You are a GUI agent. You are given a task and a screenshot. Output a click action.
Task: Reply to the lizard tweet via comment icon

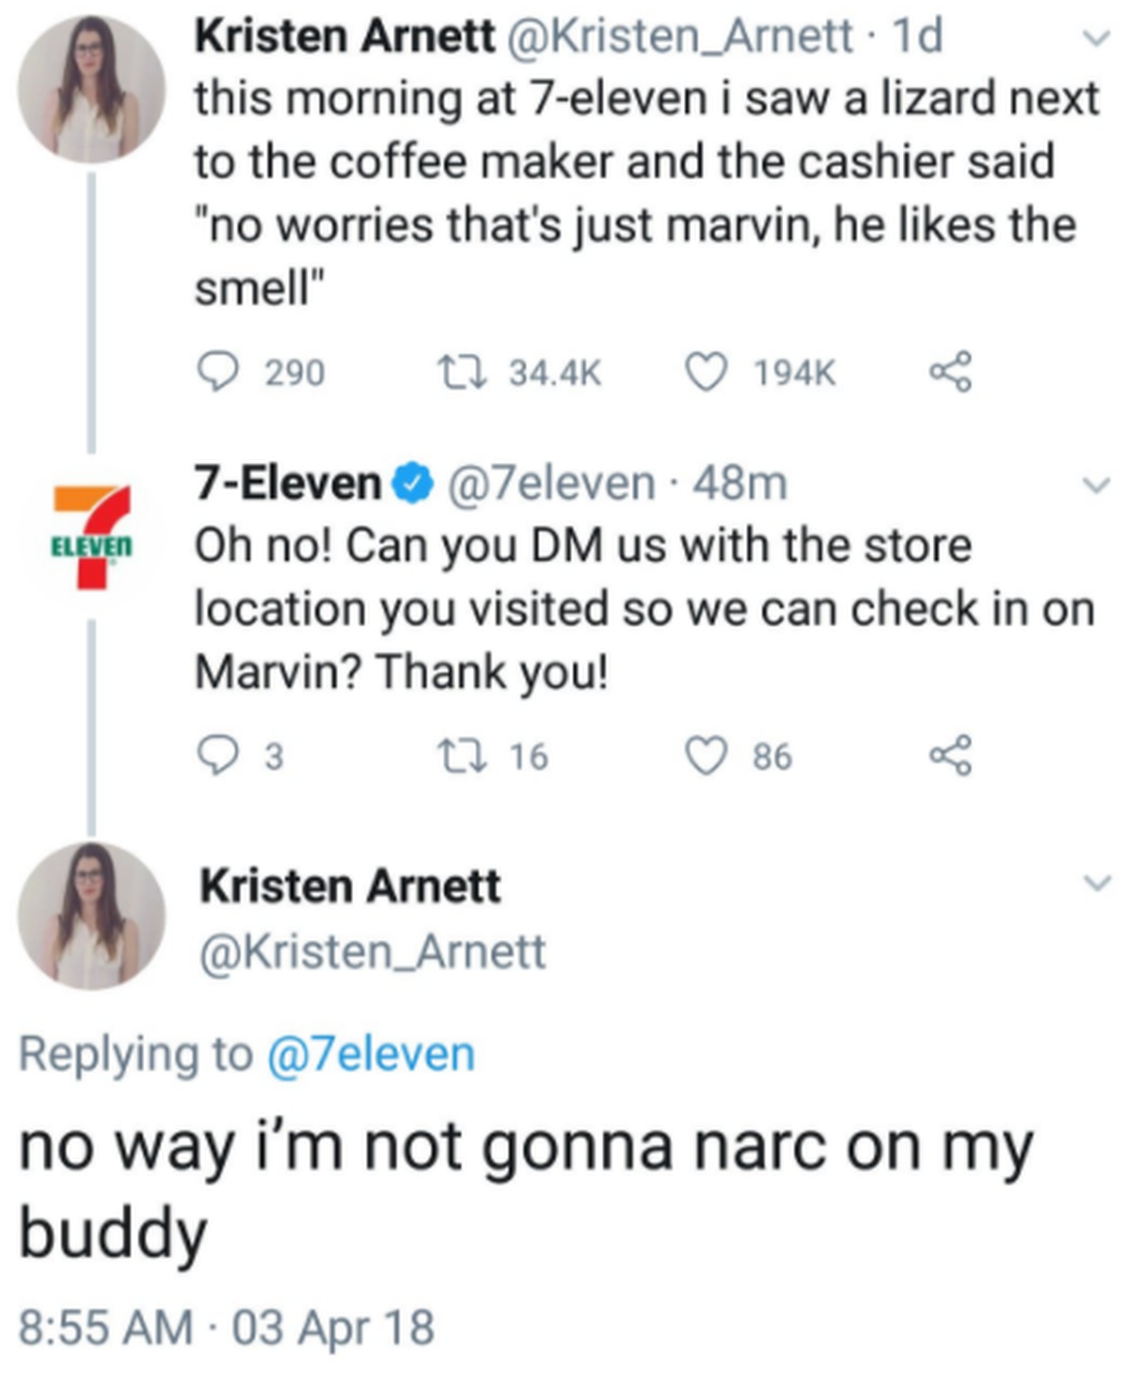218,372
